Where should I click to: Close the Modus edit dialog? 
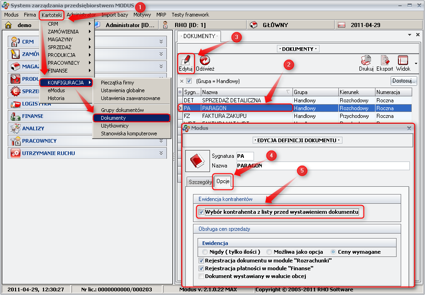point(409,128)
